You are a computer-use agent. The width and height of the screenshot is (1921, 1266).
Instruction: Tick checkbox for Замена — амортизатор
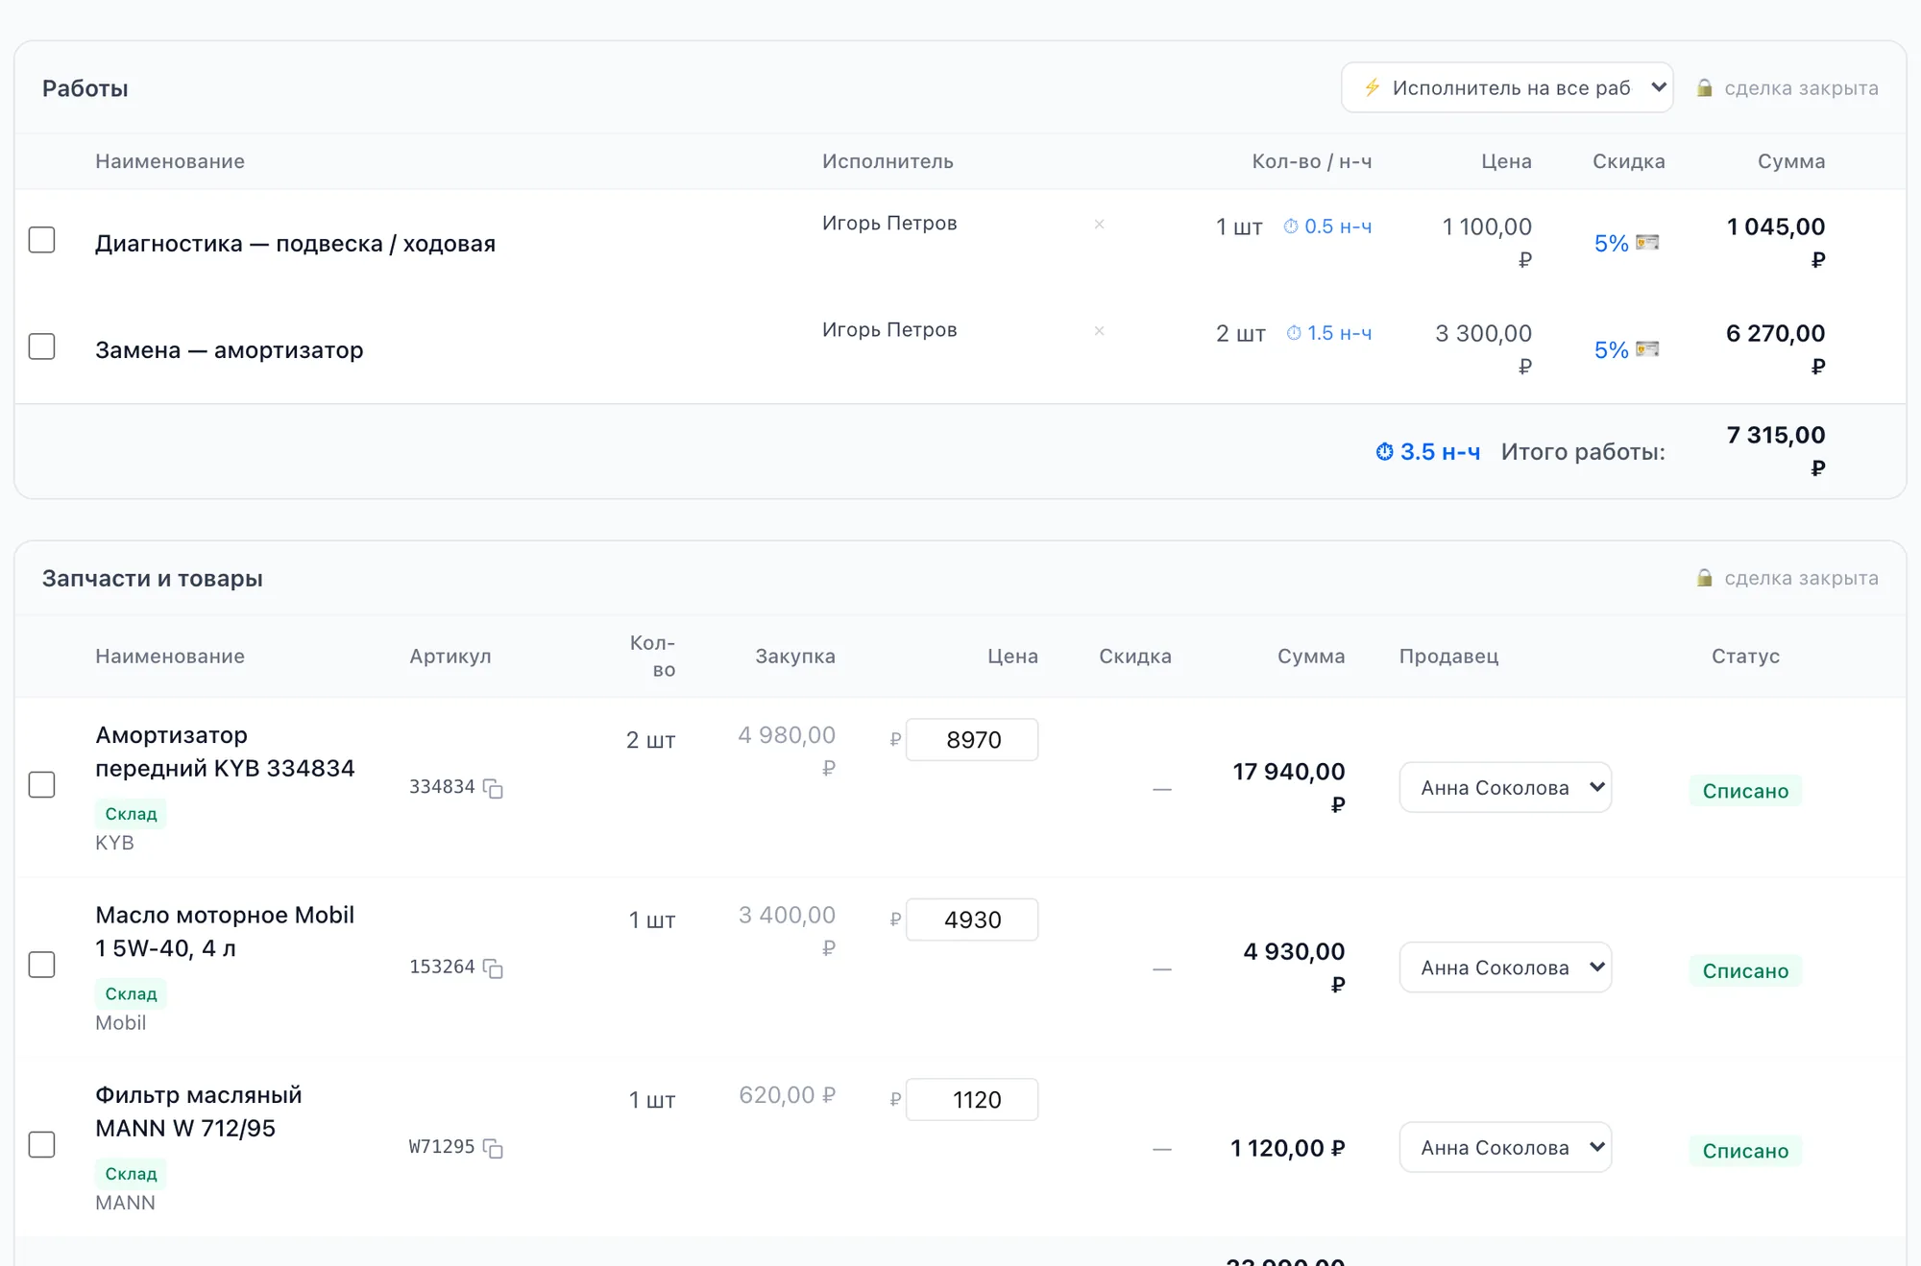(41, 346)
